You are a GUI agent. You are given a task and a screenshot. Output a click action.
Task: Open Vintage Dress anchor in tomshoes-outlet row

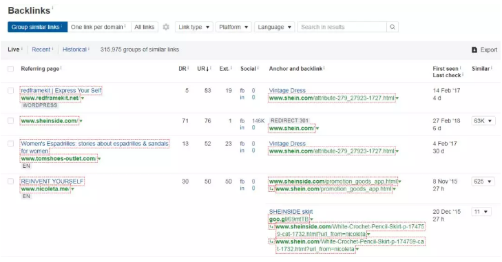pos(287,144)
